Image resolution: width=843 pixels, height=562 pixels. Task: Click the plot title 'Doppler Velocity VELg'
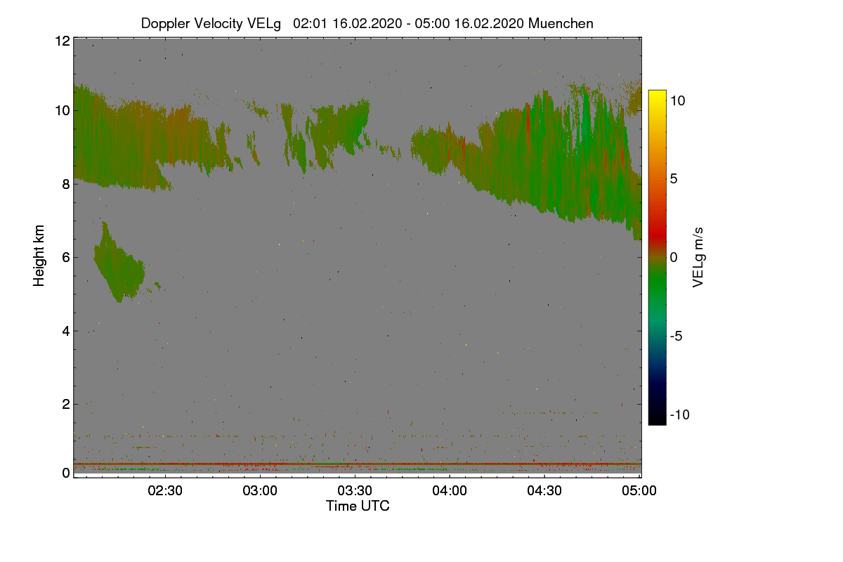[x=211, y=23]
